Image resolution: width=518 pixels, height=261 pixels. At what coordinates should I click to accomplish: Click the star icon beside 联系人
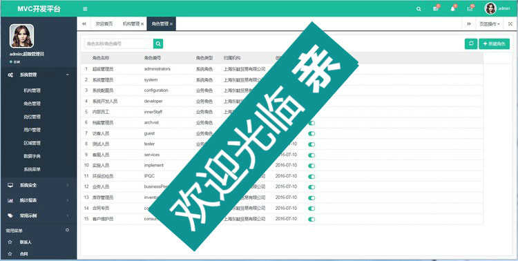click(x=10, y=242)
